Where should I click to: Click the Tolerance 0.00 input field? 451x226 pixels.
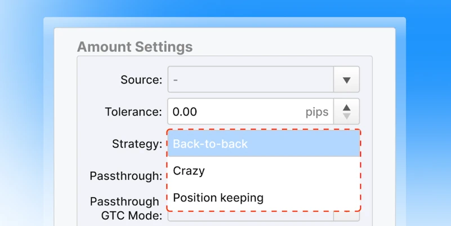(251, 112)
